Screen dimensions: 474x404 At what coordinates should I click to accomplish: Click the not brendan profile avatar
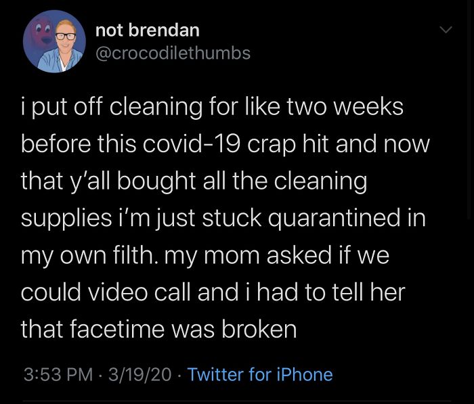(54, 41)
